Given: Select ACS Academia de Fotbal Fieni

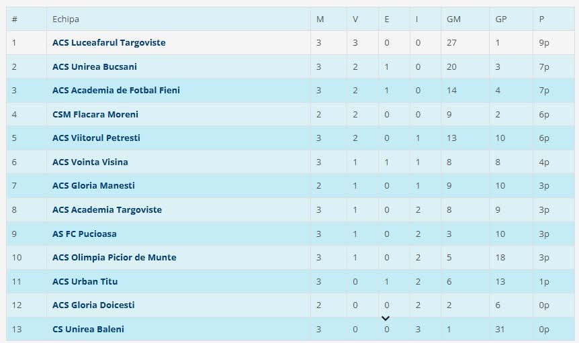Looking at the screenshot, I should click(x=116, y=91).
